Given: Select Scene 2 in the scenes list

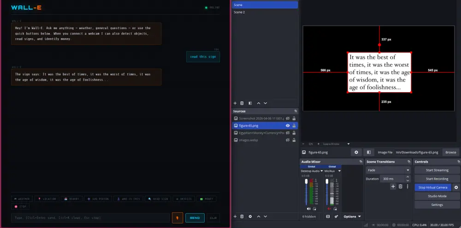Looking at the screenshot, I should 265,12.
